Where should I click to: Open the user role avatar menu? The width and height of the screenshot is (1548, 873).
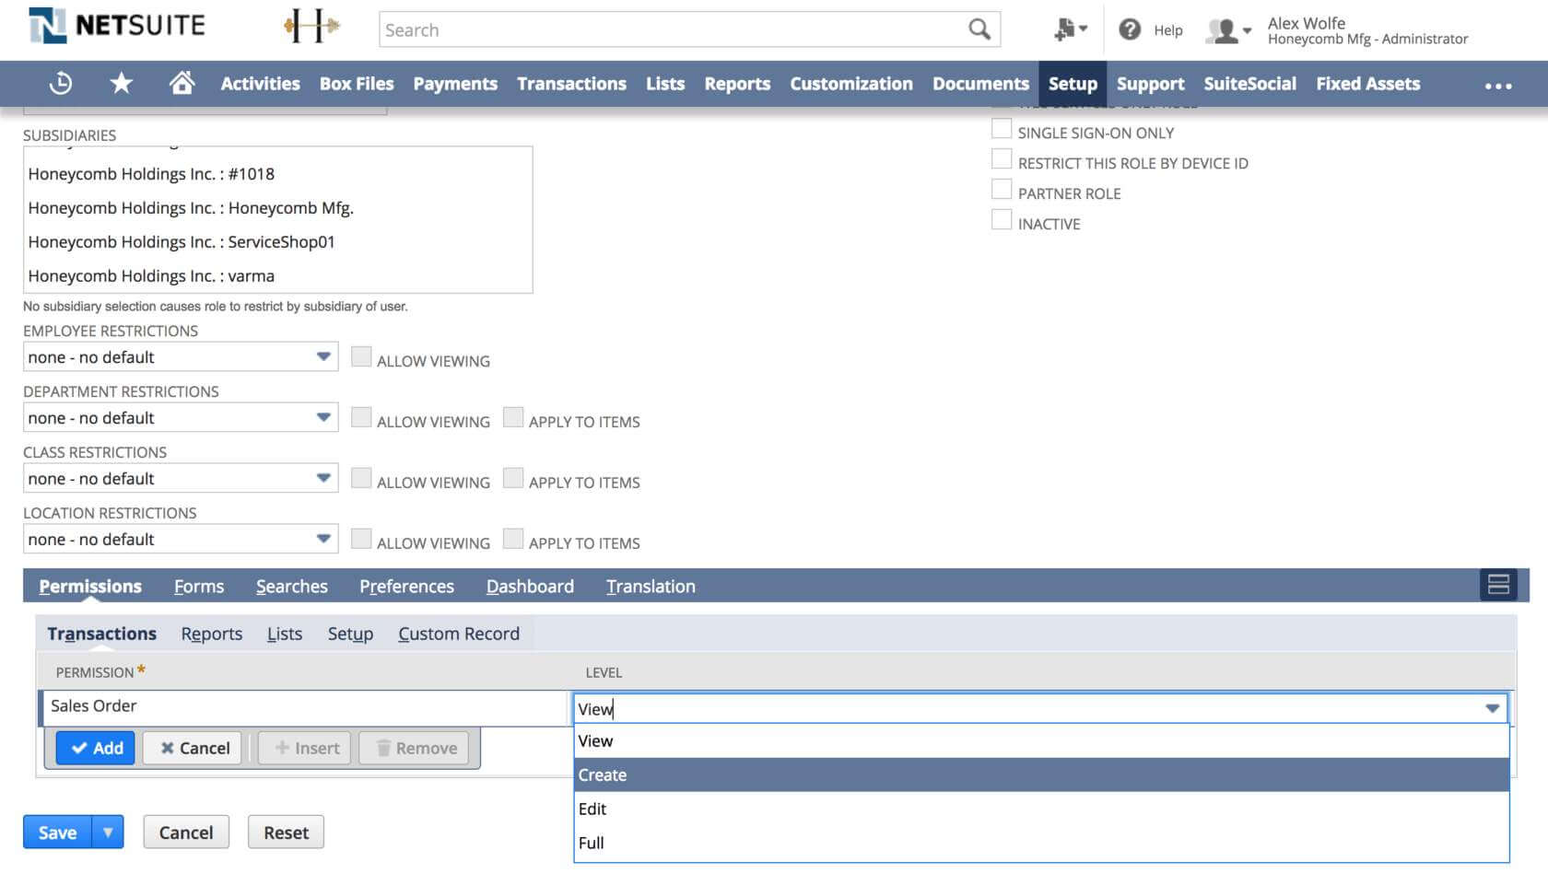tap(1228, 30)
